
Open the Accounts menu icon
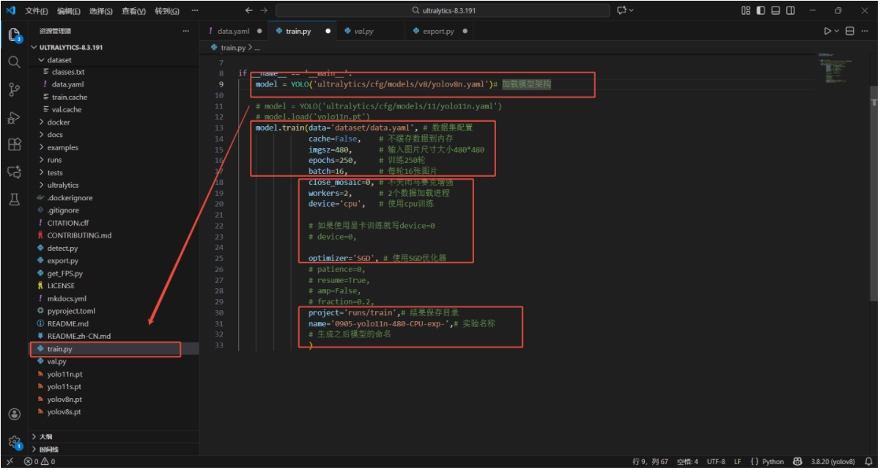14,414
